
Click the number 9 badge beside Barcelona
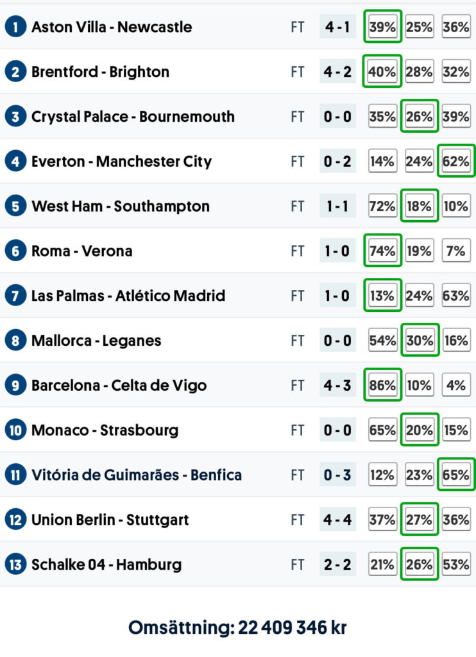coord(14,386)
